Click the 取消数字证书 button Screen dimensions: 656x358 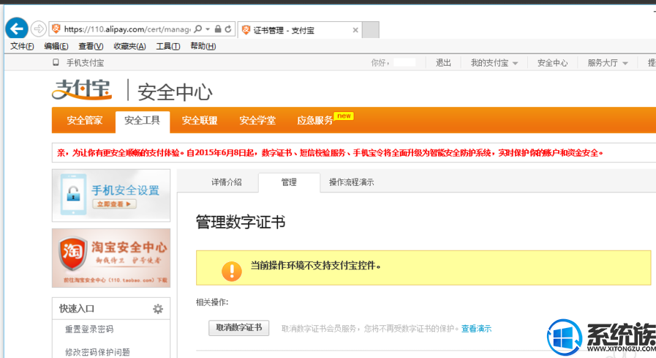239,328
